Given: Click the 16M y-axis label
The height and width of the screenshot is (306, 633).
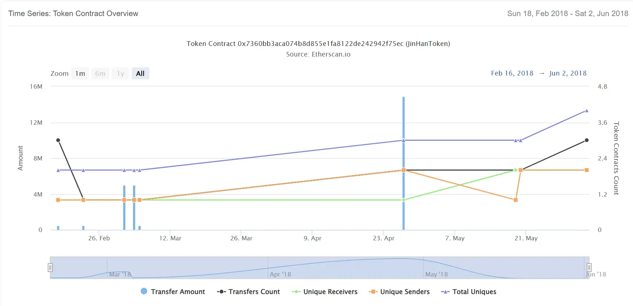Looking at the screenshot, I should click(36, 86).
